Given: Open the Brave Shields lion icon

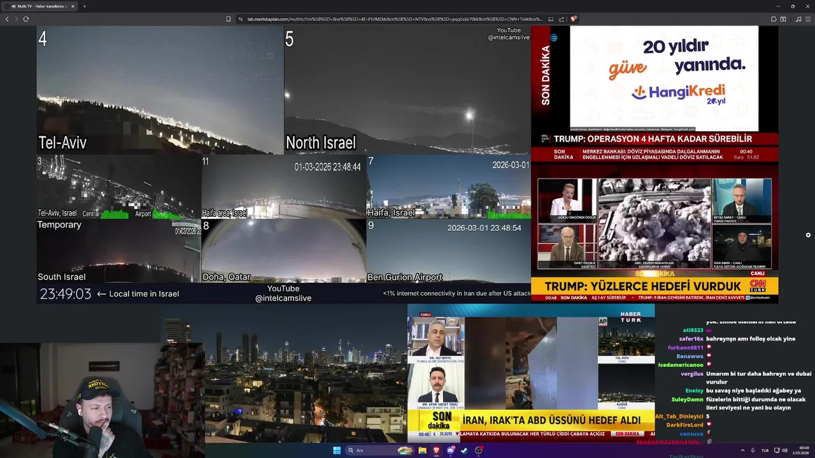Looking at the screenshot, I should click(574, 19).
